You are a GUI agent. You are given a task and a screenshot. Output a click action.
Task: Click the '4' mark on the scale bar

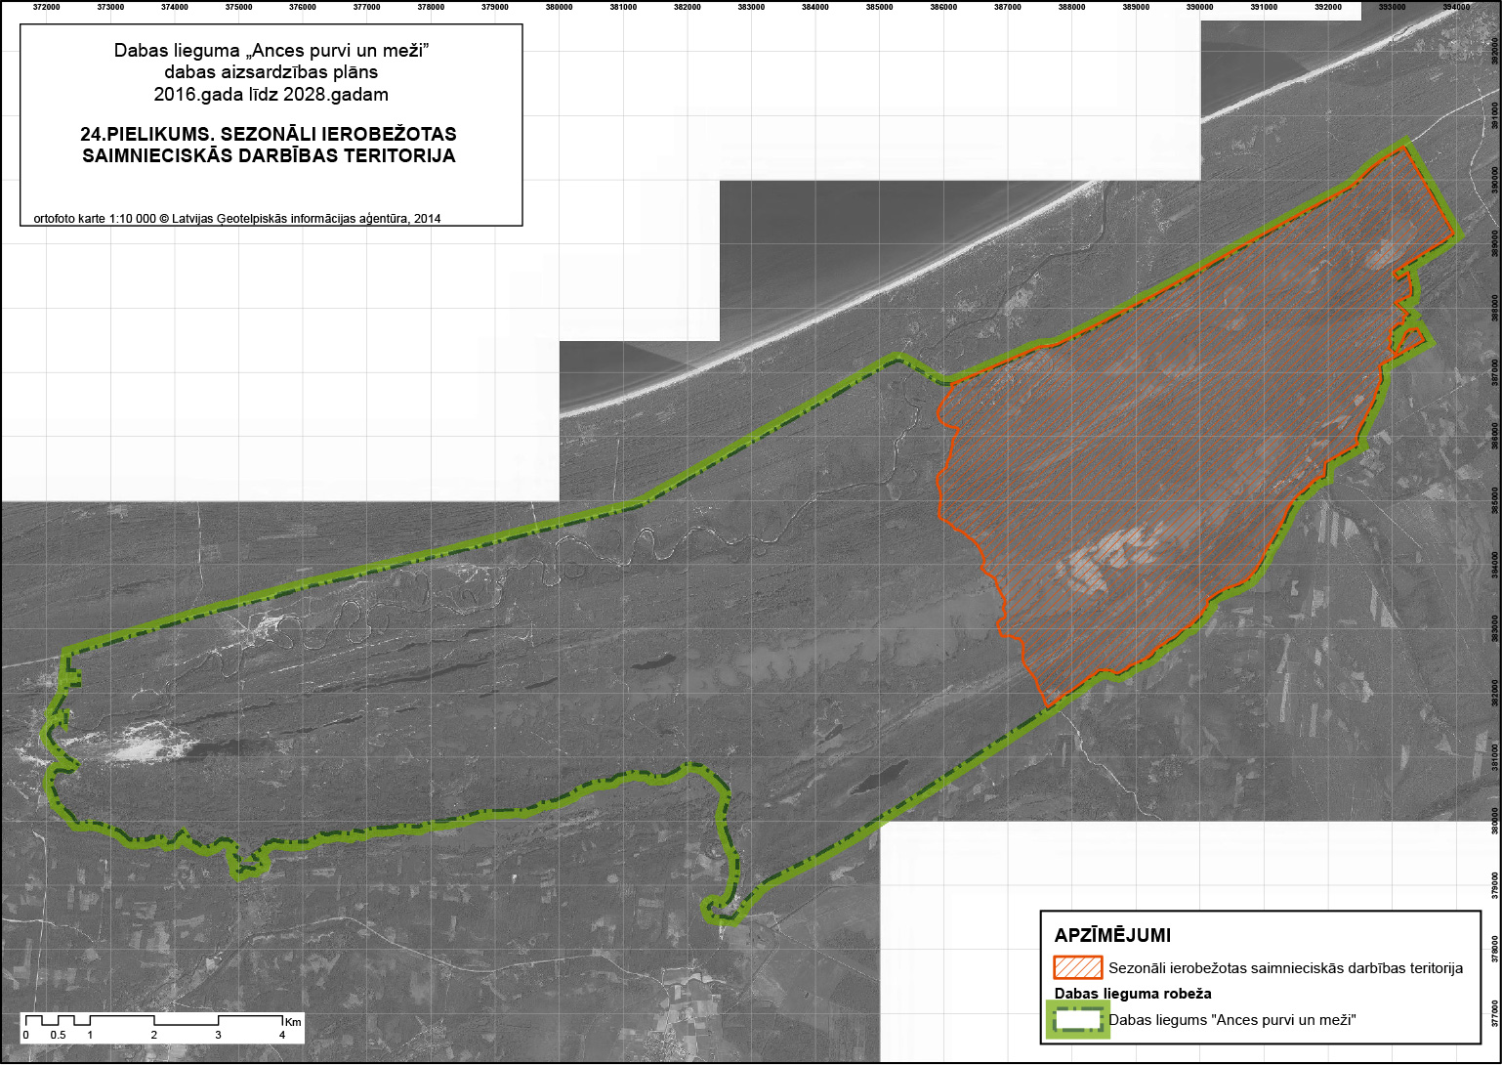click(282, 1035)
